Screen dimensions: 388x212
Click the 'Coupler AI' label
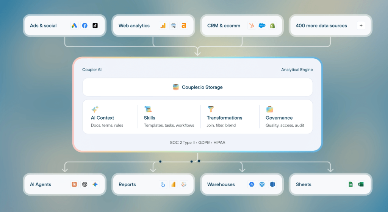[92, 70]
